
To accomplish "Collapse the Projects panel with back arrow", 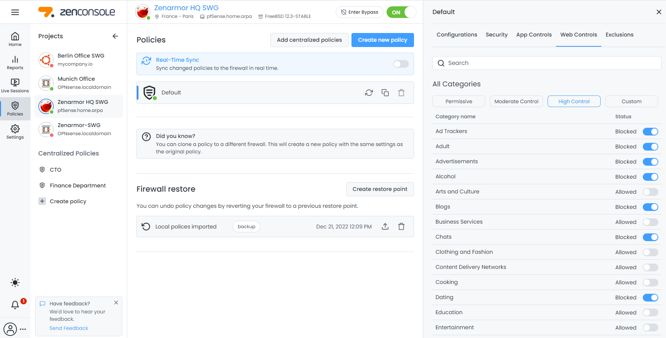I will [115, 36].
